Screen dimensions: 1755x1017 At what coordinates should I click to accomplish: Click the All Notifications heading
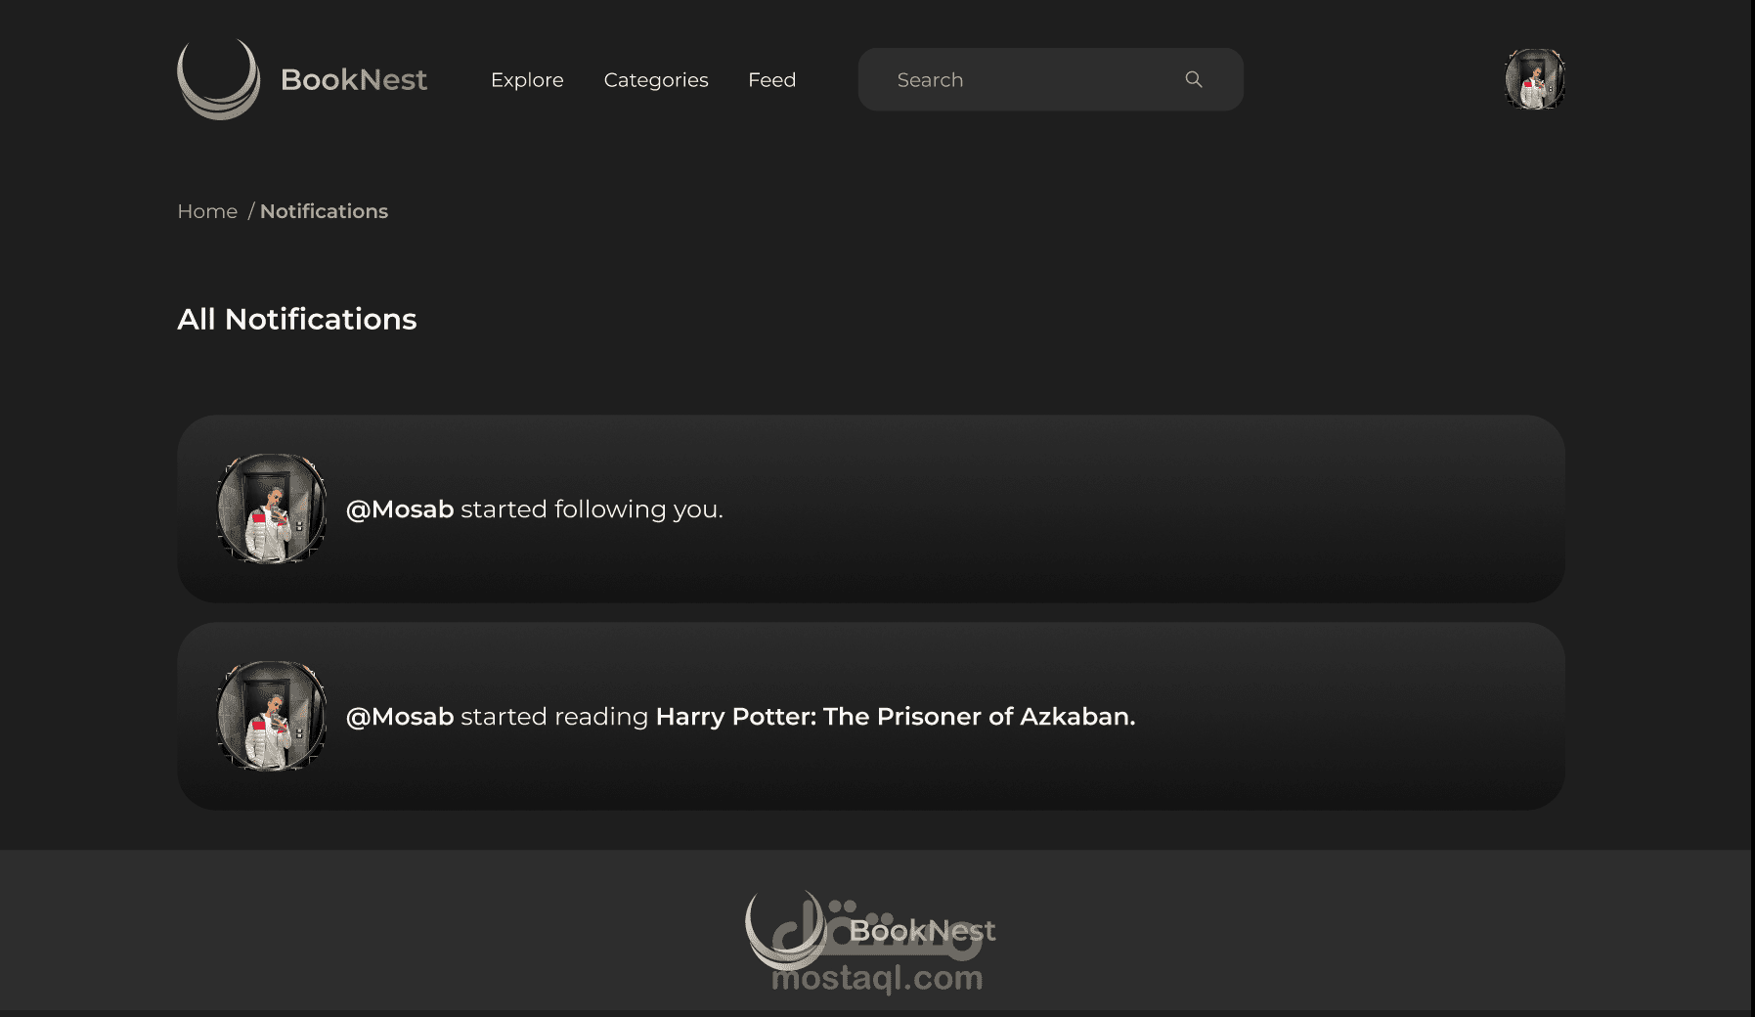click(x=297, y=319)
